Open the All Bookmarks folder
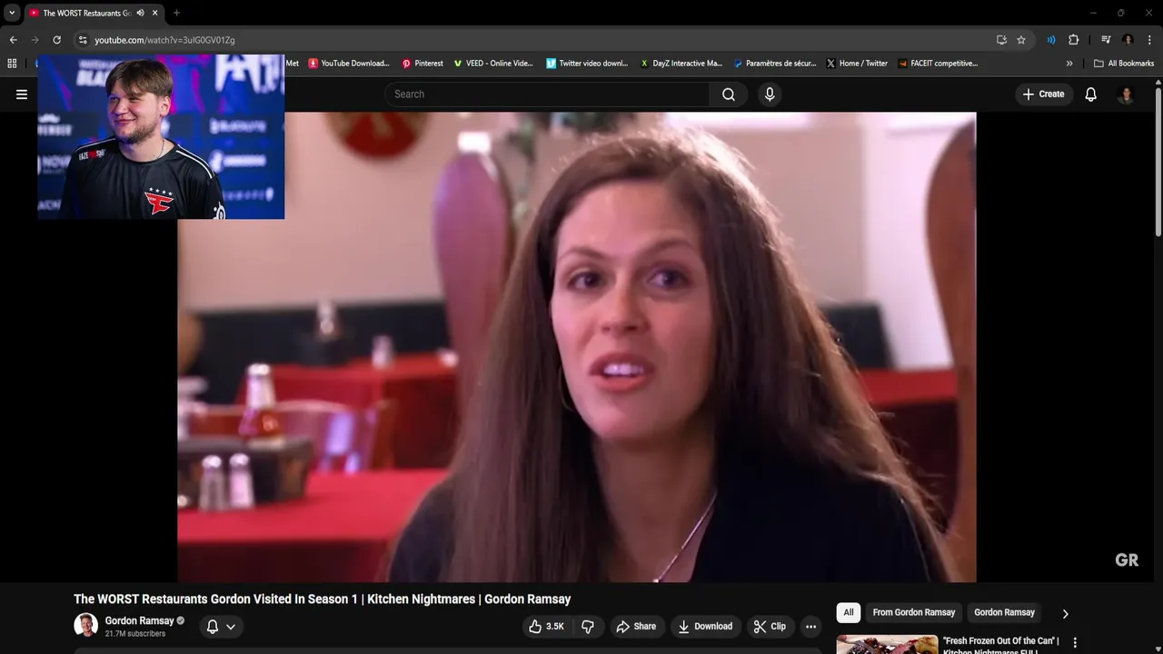1163x654 pixels. [1124, 64]
